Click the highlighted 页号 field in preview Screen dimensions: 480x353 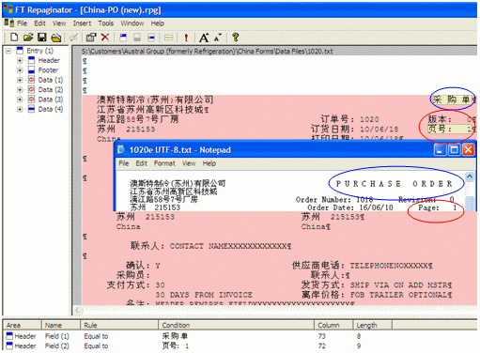[450, 129]
